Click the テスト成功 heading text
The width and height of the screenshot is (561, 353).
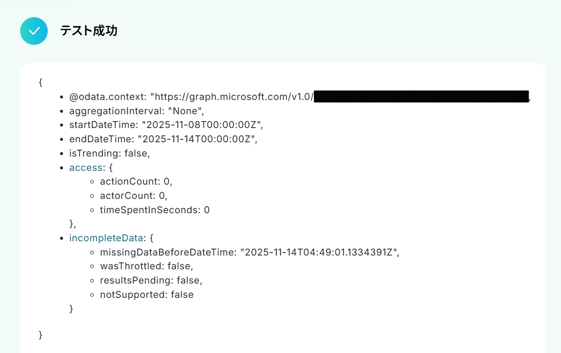89,31
